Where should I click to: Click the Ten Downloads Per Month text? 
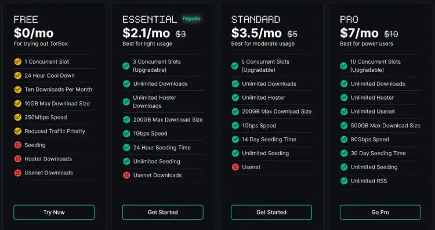point(58,89)
